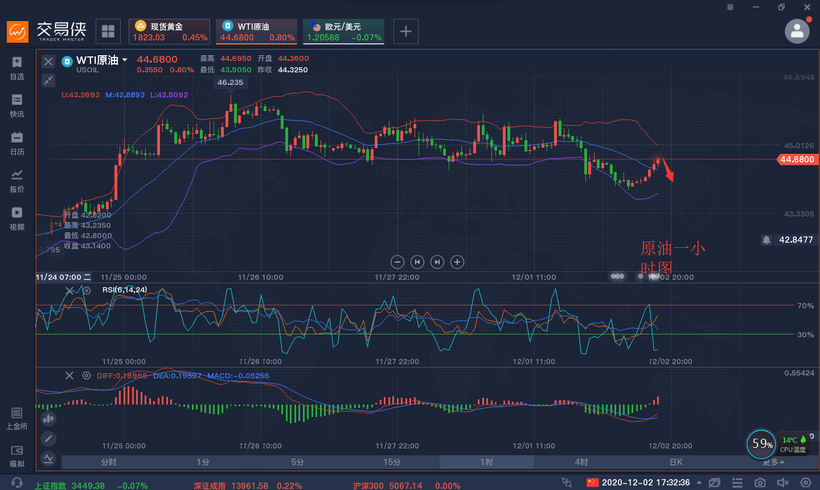Click the candlestick chart type icon
The width and height of the screenshot is (820, 490).
click(x=48, y=419)
